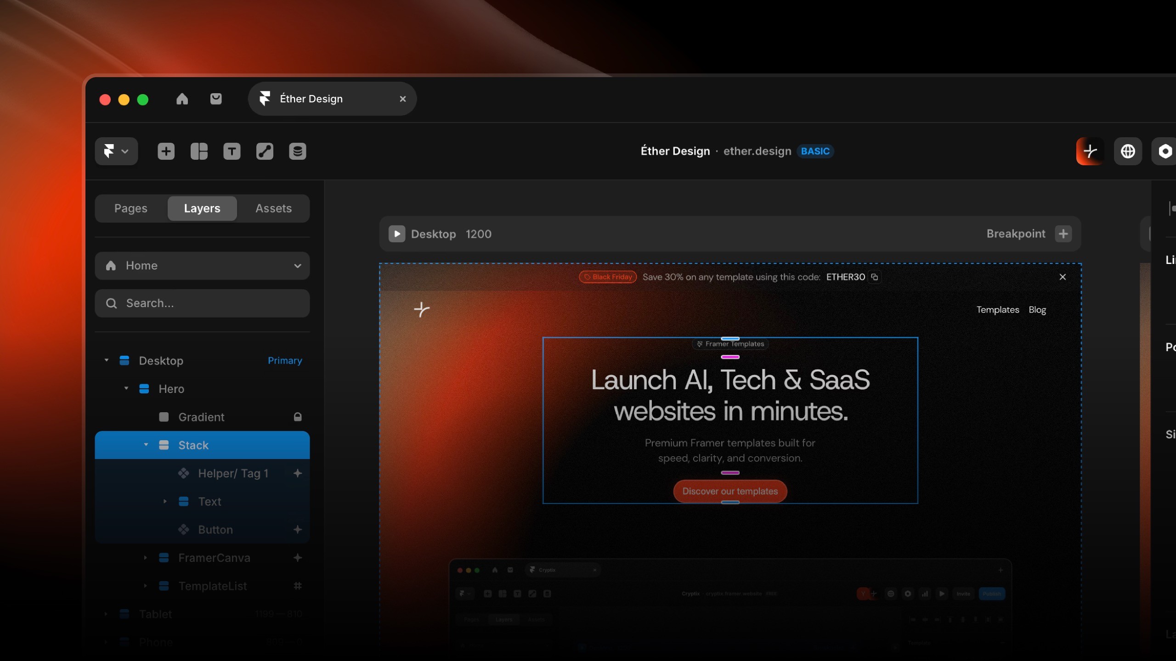Screen dimensions: 1176x661
Task: Select the Vector pen tool icon
Action: click(265, 151)
